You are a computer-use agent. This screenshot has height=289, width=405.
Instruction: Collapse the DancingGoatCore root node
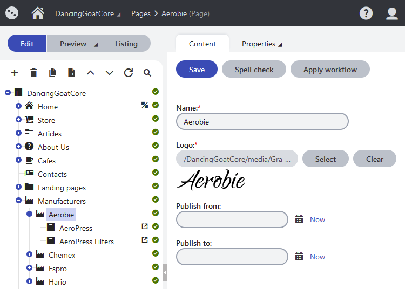tap(8, 92)
